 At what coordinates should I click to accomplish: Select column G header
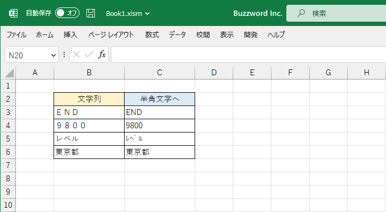tap(328, 73)
